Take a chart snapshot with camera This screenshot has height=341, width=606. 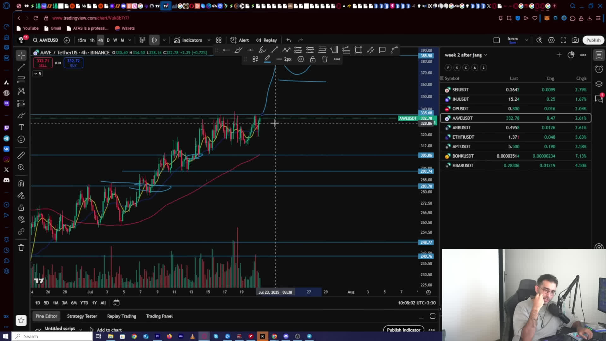(x=575, y=40)
